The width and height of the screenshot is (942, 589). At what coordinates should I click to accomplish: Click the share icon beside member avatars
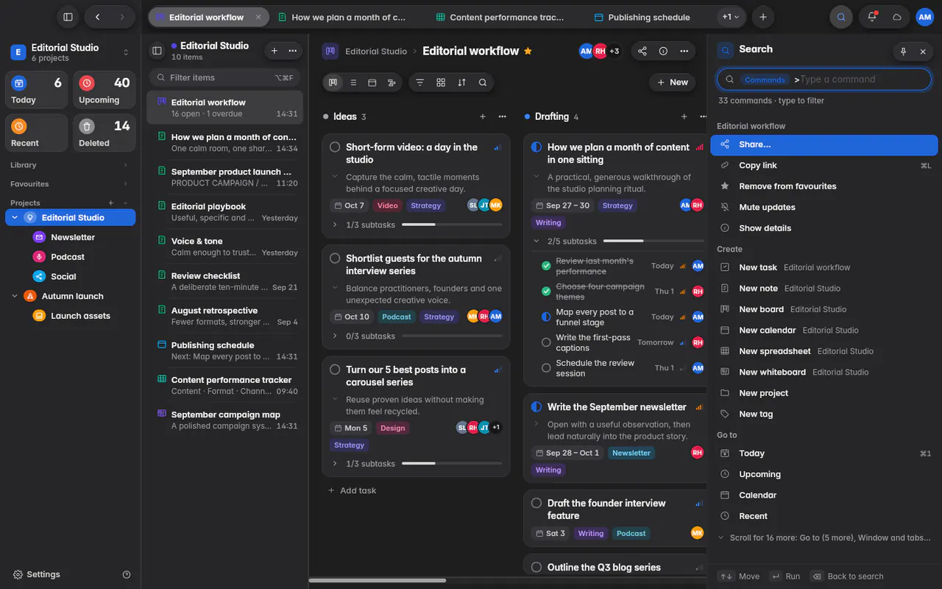[x=642, y=51]
